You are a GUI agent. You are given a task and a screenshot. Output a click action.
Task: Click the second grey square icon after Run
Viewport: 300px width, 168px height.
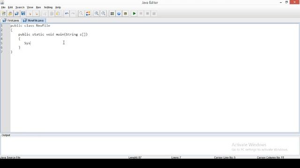(x=148, y=14)
